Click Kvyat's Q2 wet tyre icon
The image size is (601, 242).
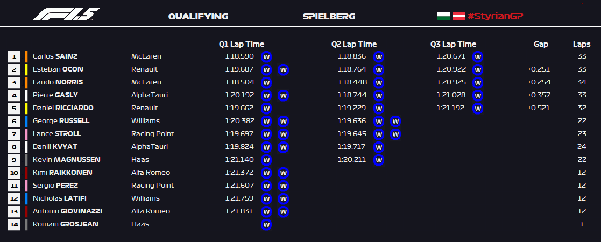pyautogui.click(x=379, y=147)
